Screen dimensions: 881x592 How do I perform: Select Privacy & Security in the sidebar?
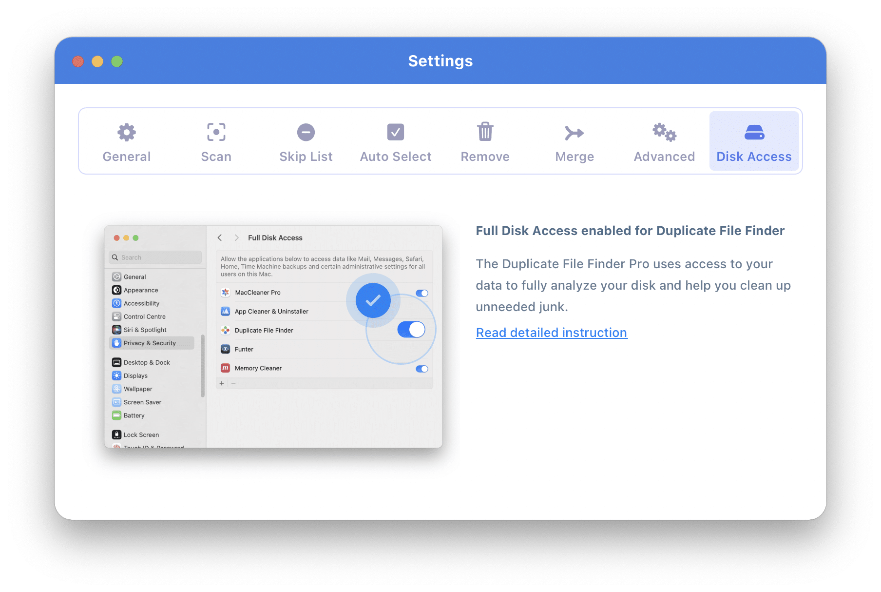tap(152, 343)
